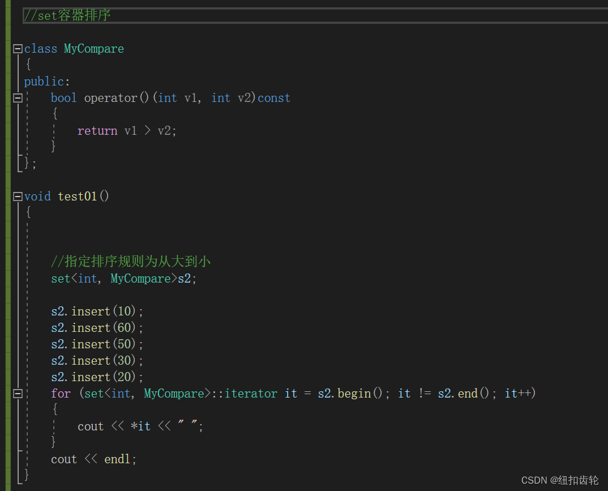Screen dimensions: 608x491
Task: Click the s2.insert(10) line
Action: (x=97, y=311)
